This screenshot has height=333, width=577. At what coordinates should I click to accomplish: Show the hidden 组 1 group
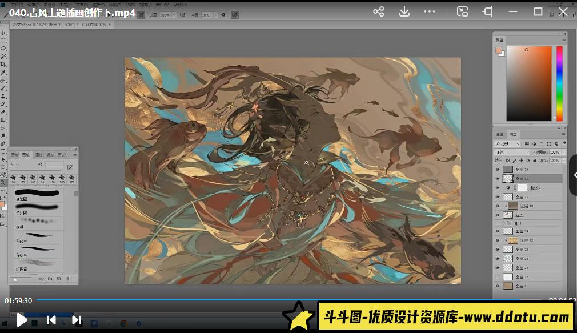(x=496, y=223)
